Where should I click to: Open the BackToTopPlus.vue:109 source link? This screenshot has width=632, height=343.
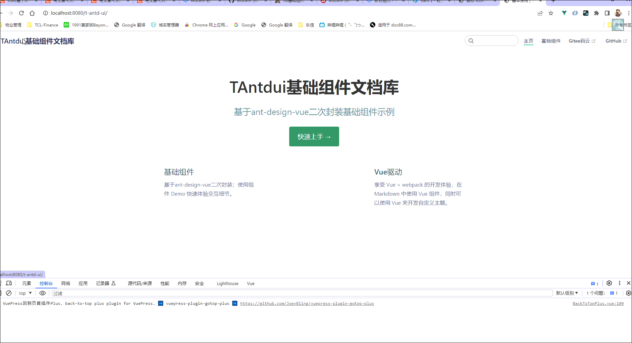point(598,303)
